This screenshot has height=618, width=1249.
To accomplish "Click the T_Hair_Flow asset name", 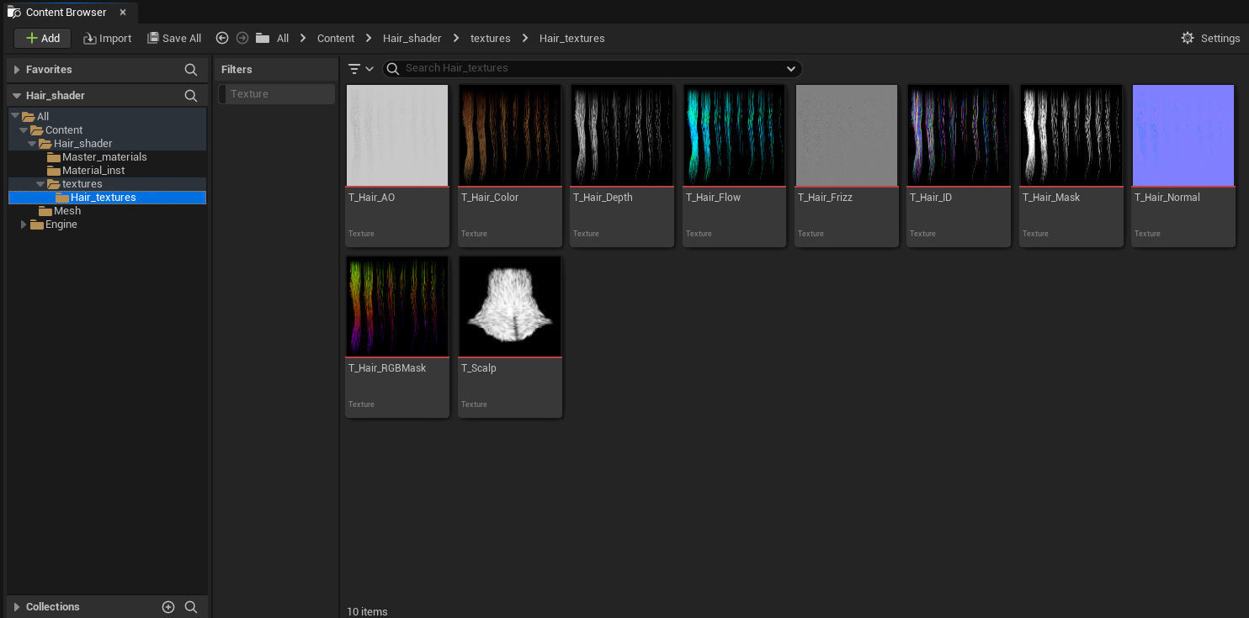I will coord(713,198).
